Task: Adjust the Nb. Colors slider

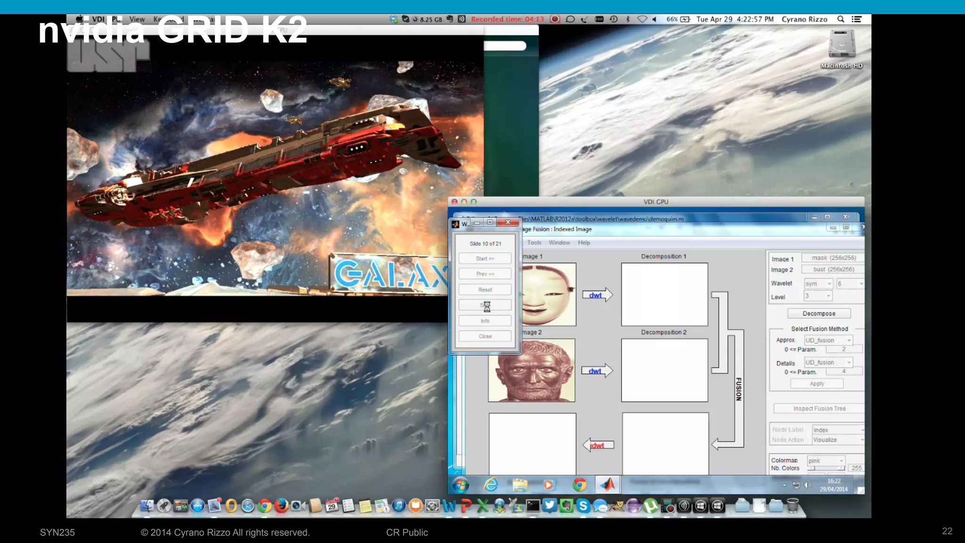Action: point(826,469)
